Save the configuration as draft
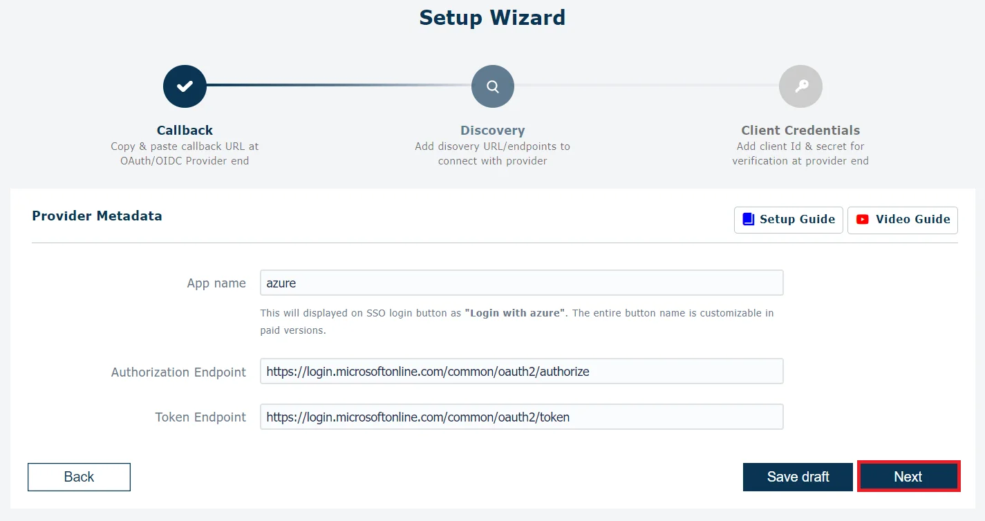Viewport: 985px width, 521px height. coord(798,477)
